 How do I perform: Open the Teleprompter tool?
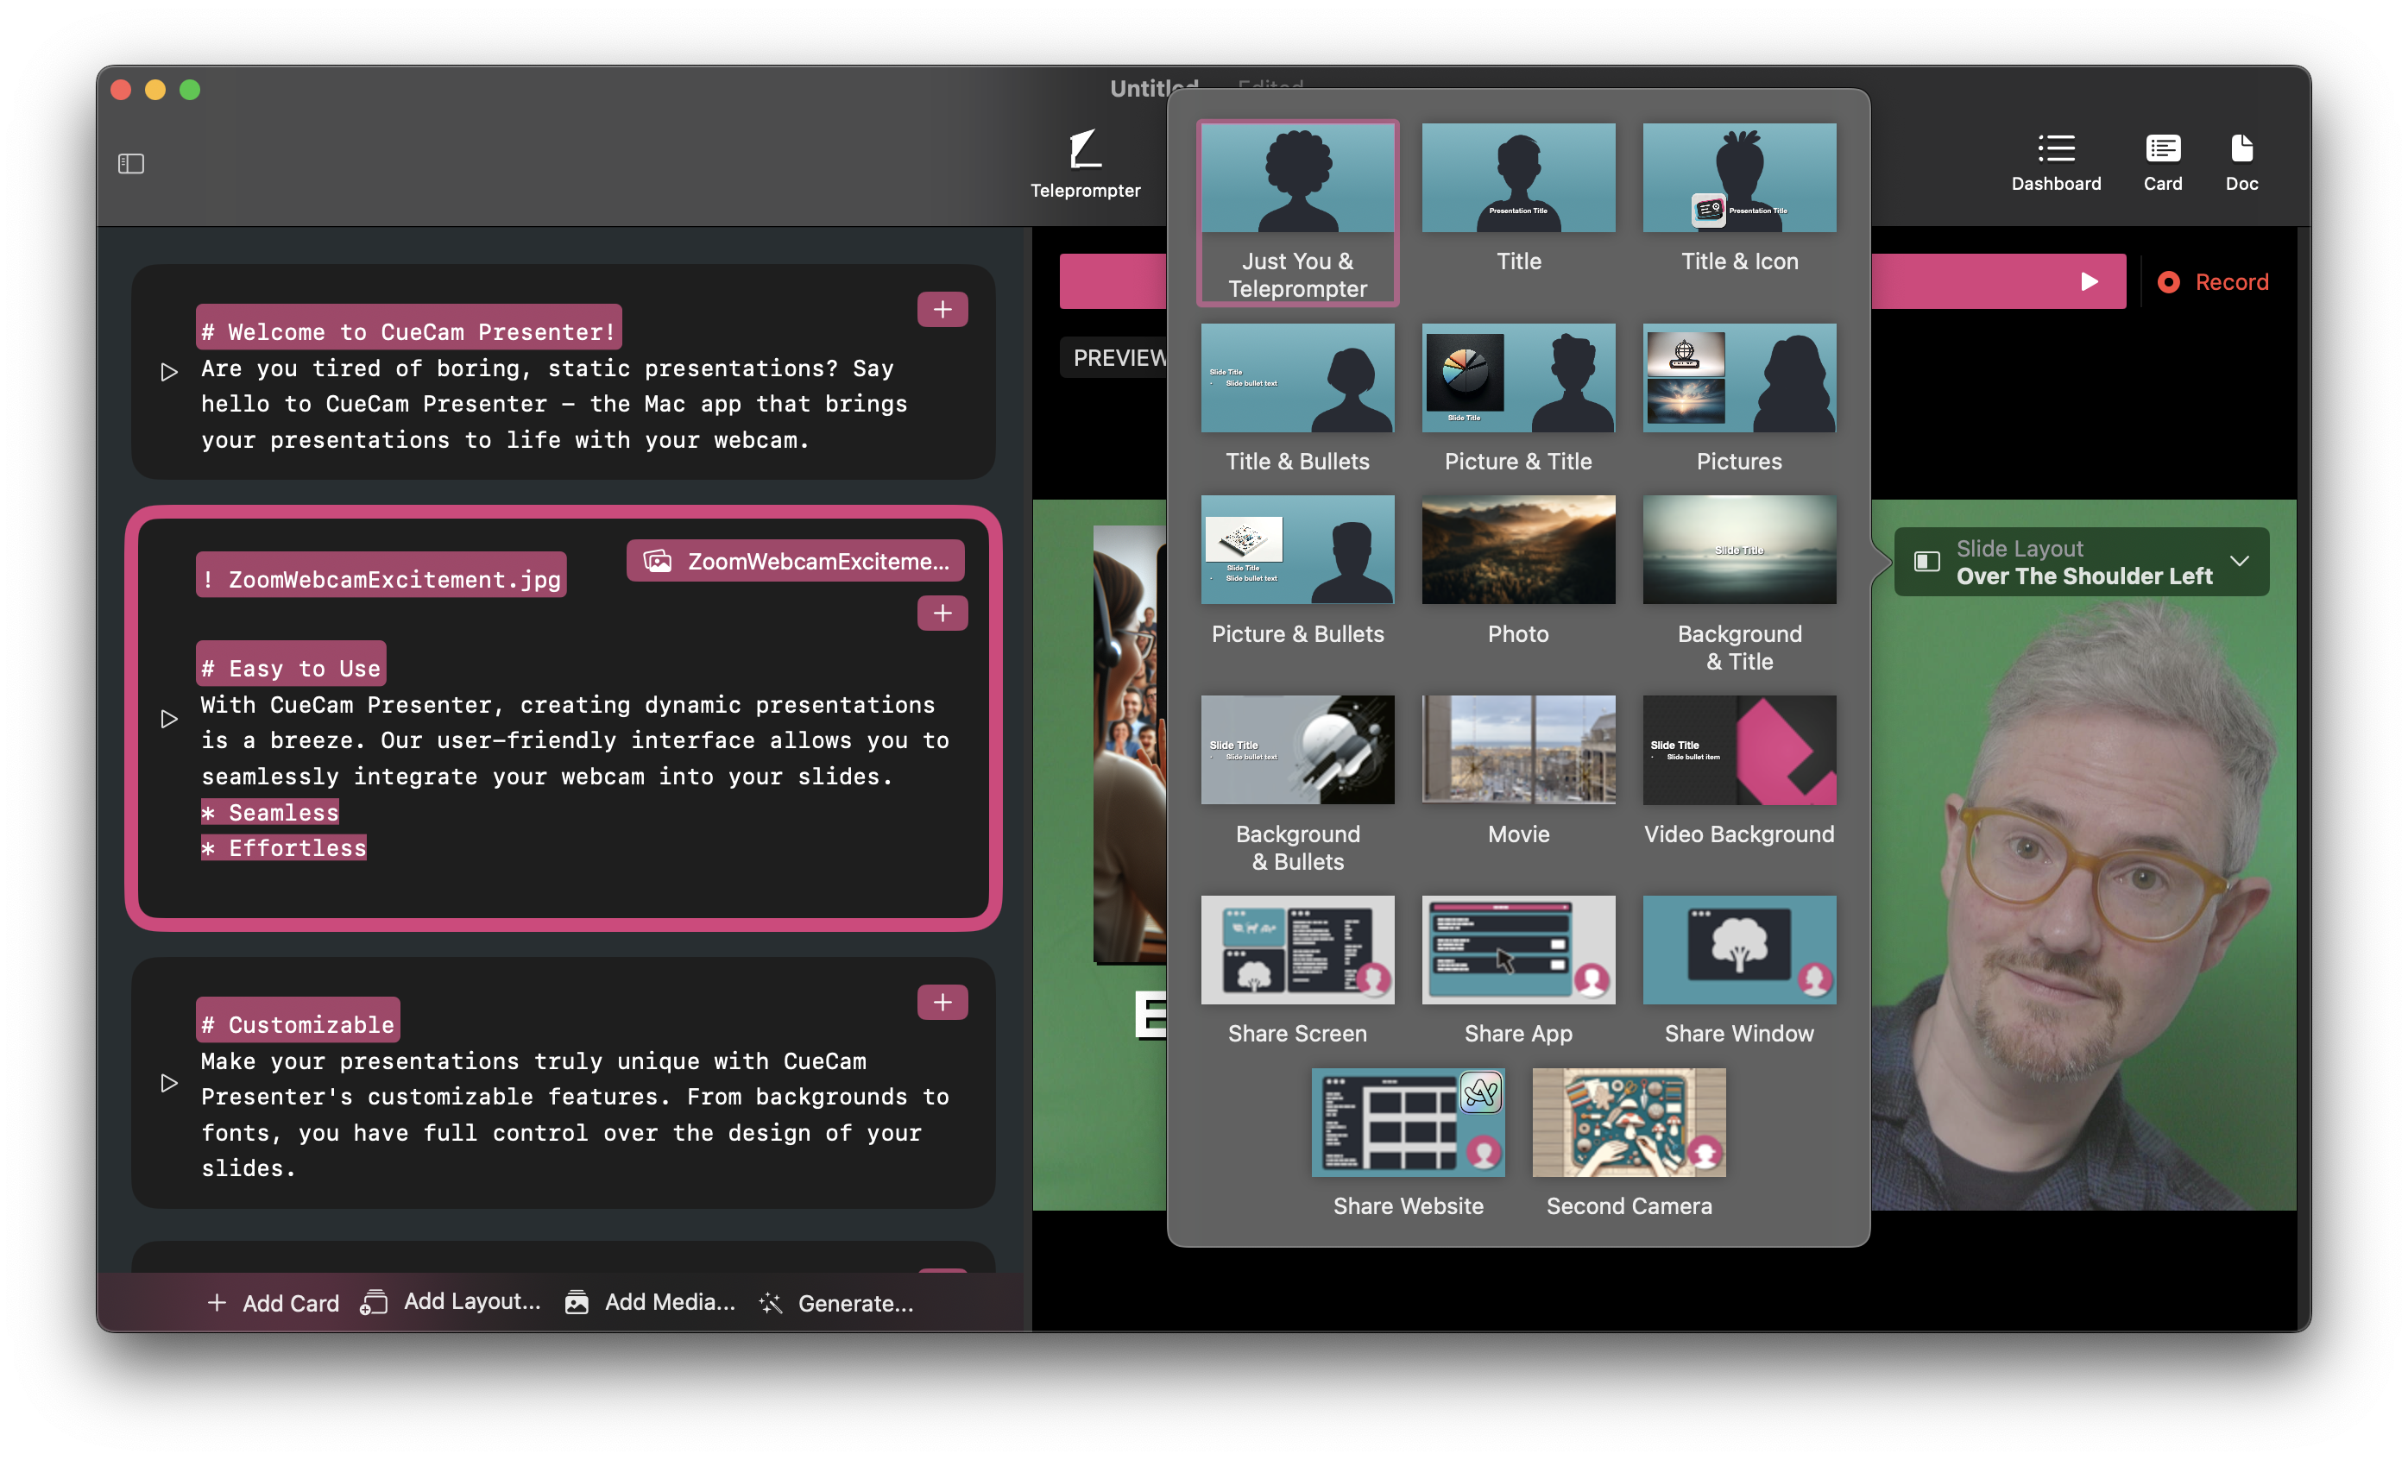(1085, 164)
